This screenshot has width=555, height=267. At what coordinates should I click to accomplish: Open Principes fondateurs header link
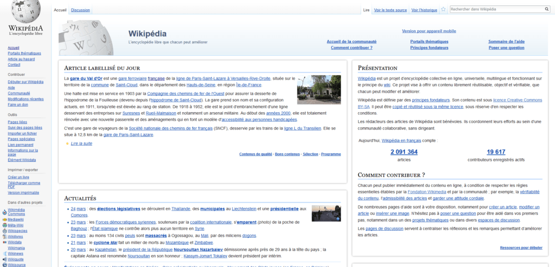click(429, 48)
